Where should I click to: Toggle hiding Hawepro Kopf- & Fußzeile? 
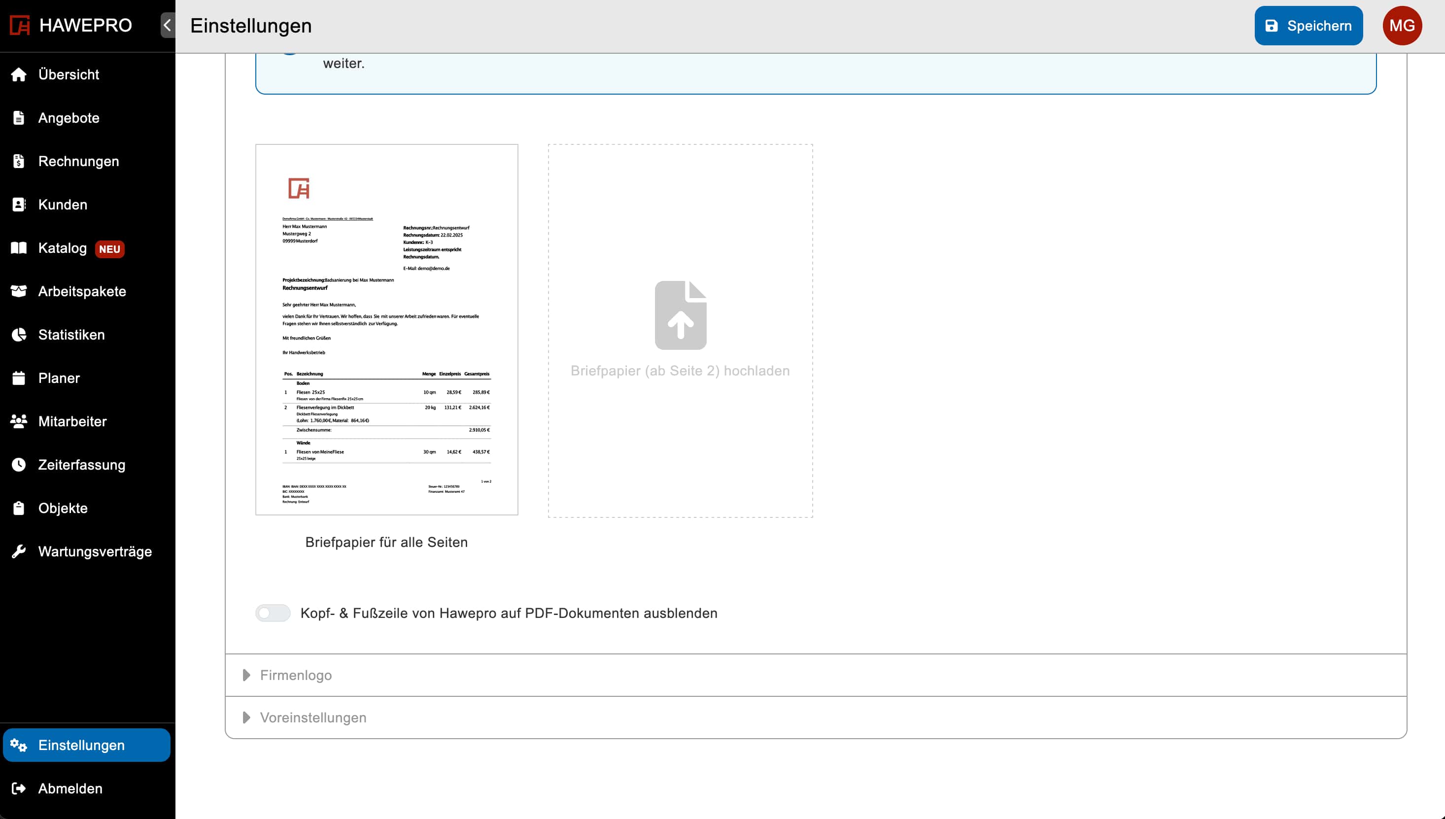pyautogui.click(x=273, y=613)
